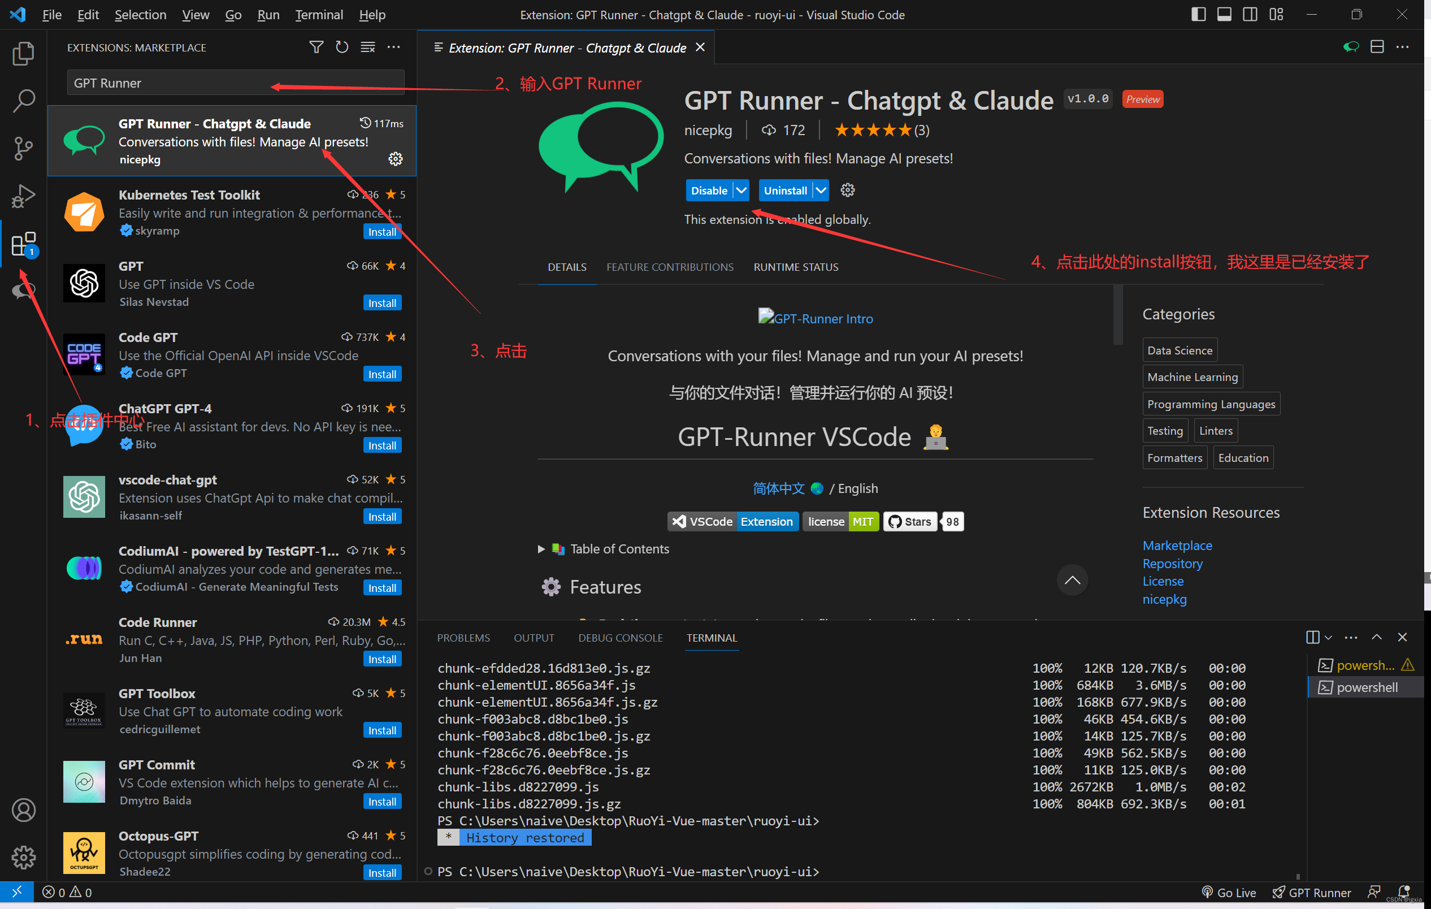1431x909 pixels.
Task: Maximize the terminal panel size
Action: coord(1376,637)
